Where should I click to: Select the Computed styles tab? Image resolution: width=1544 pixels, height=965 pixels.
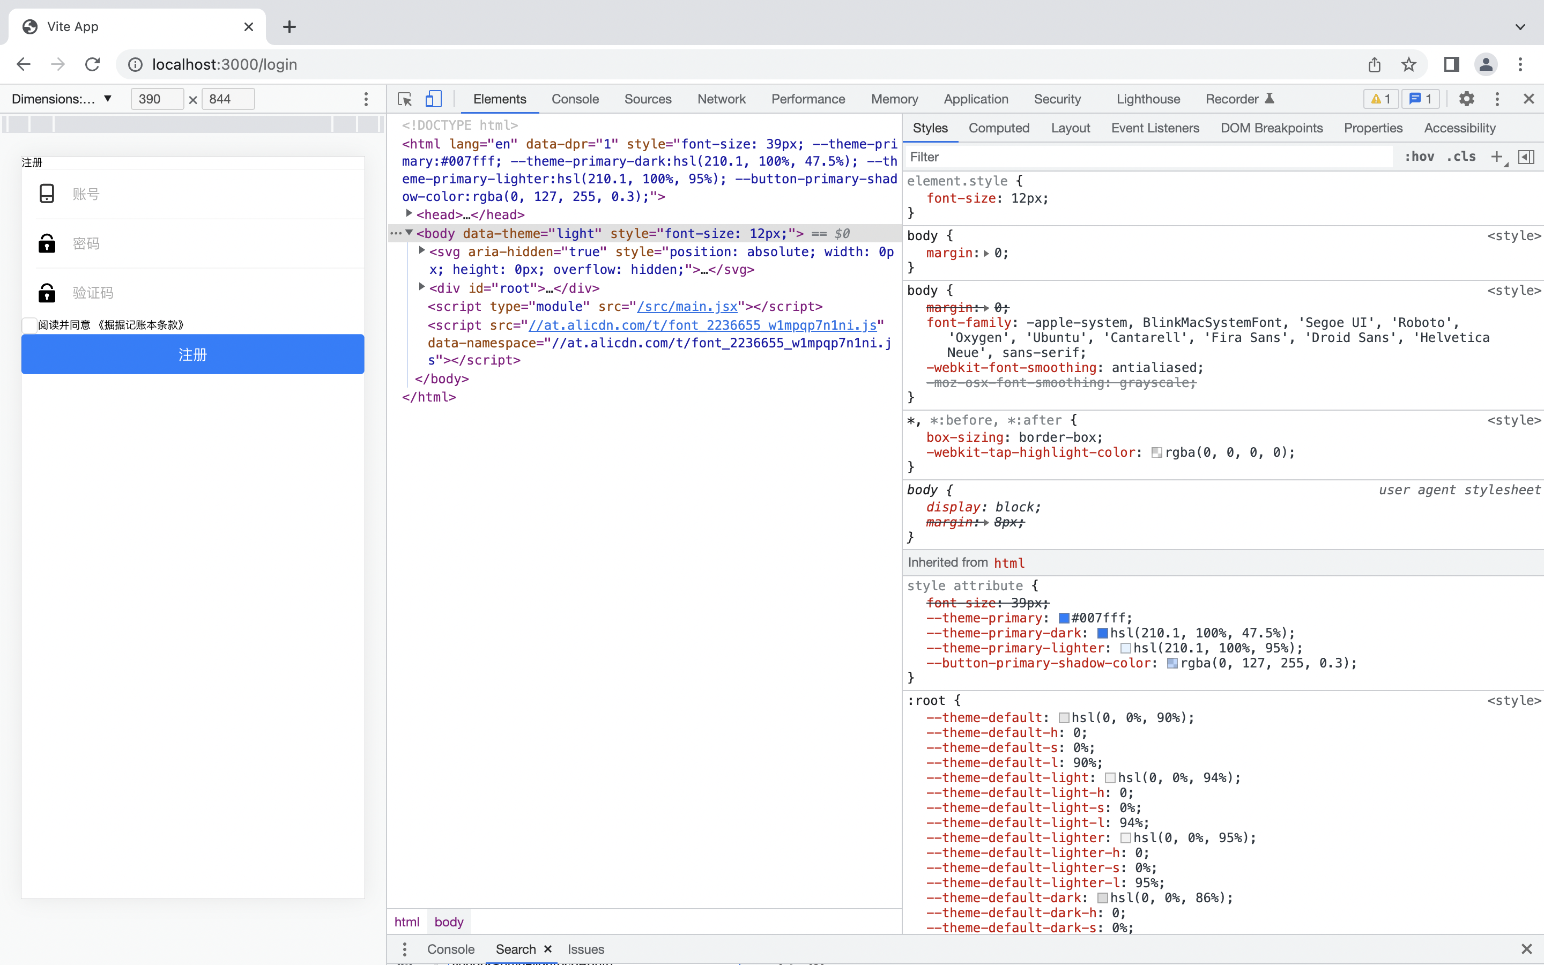[998, 128]
